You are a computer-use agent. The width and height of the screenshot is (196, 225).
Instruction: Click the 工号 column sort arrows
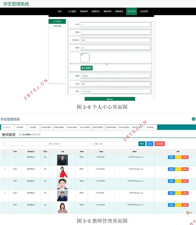pyautogui.click(x=17, y=151)
